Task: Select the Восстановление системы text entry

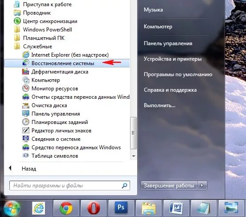Action: point(63,63)
